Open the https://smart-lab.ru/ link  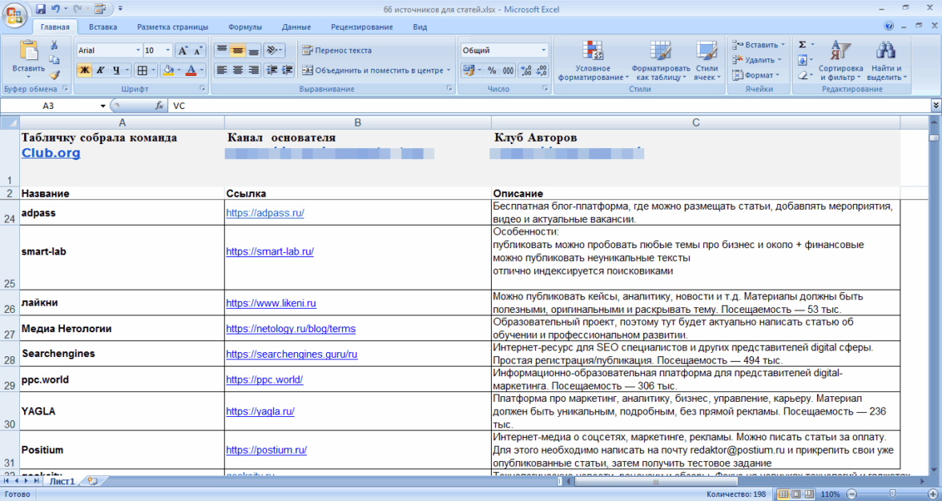[x=269, y=251]
